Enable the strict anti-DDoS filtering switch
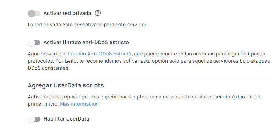274x128 pixels. (34, 43)
